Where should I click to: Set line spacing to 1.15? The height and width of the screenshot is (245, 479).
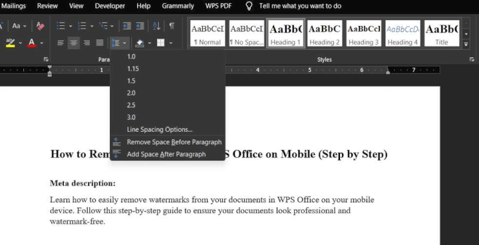(168, 69)
